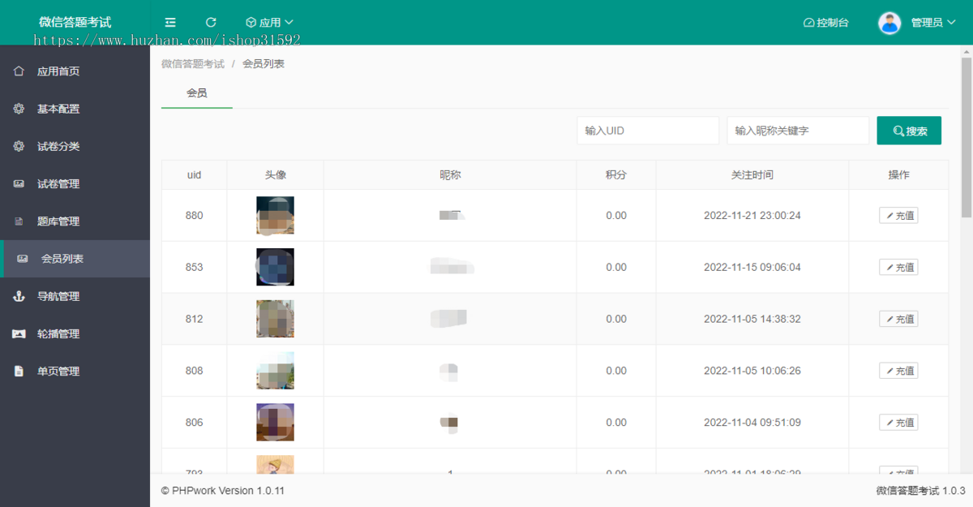973x507 pixels.
Task: Go to 应用首页 in sidebar
Action: 75,71
